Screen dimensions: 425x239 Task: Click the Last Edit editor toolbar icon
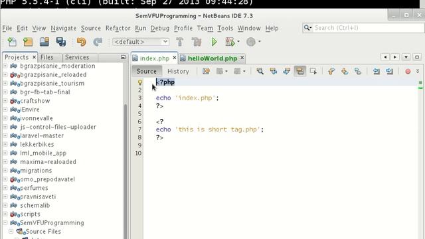click(207, 71)
